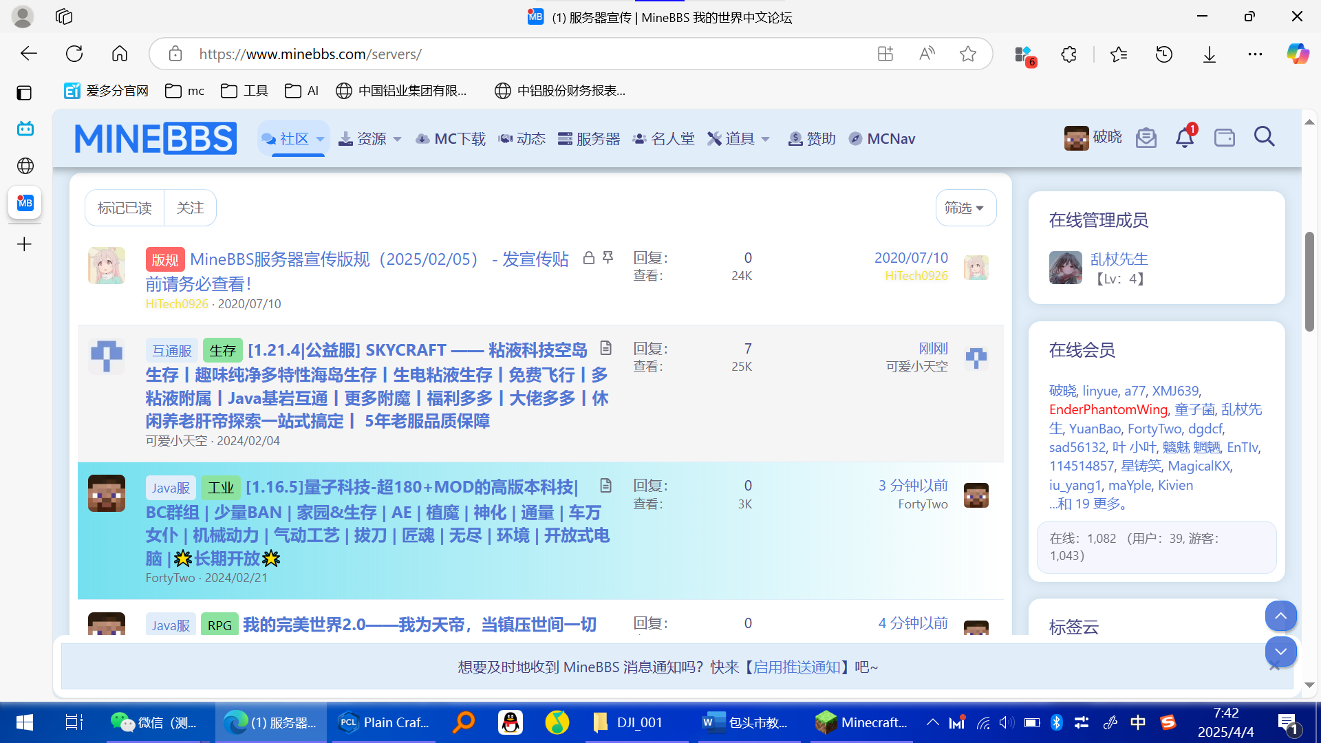Click the 工业 tag label
Screen dimensions: 1321x743
222,488
